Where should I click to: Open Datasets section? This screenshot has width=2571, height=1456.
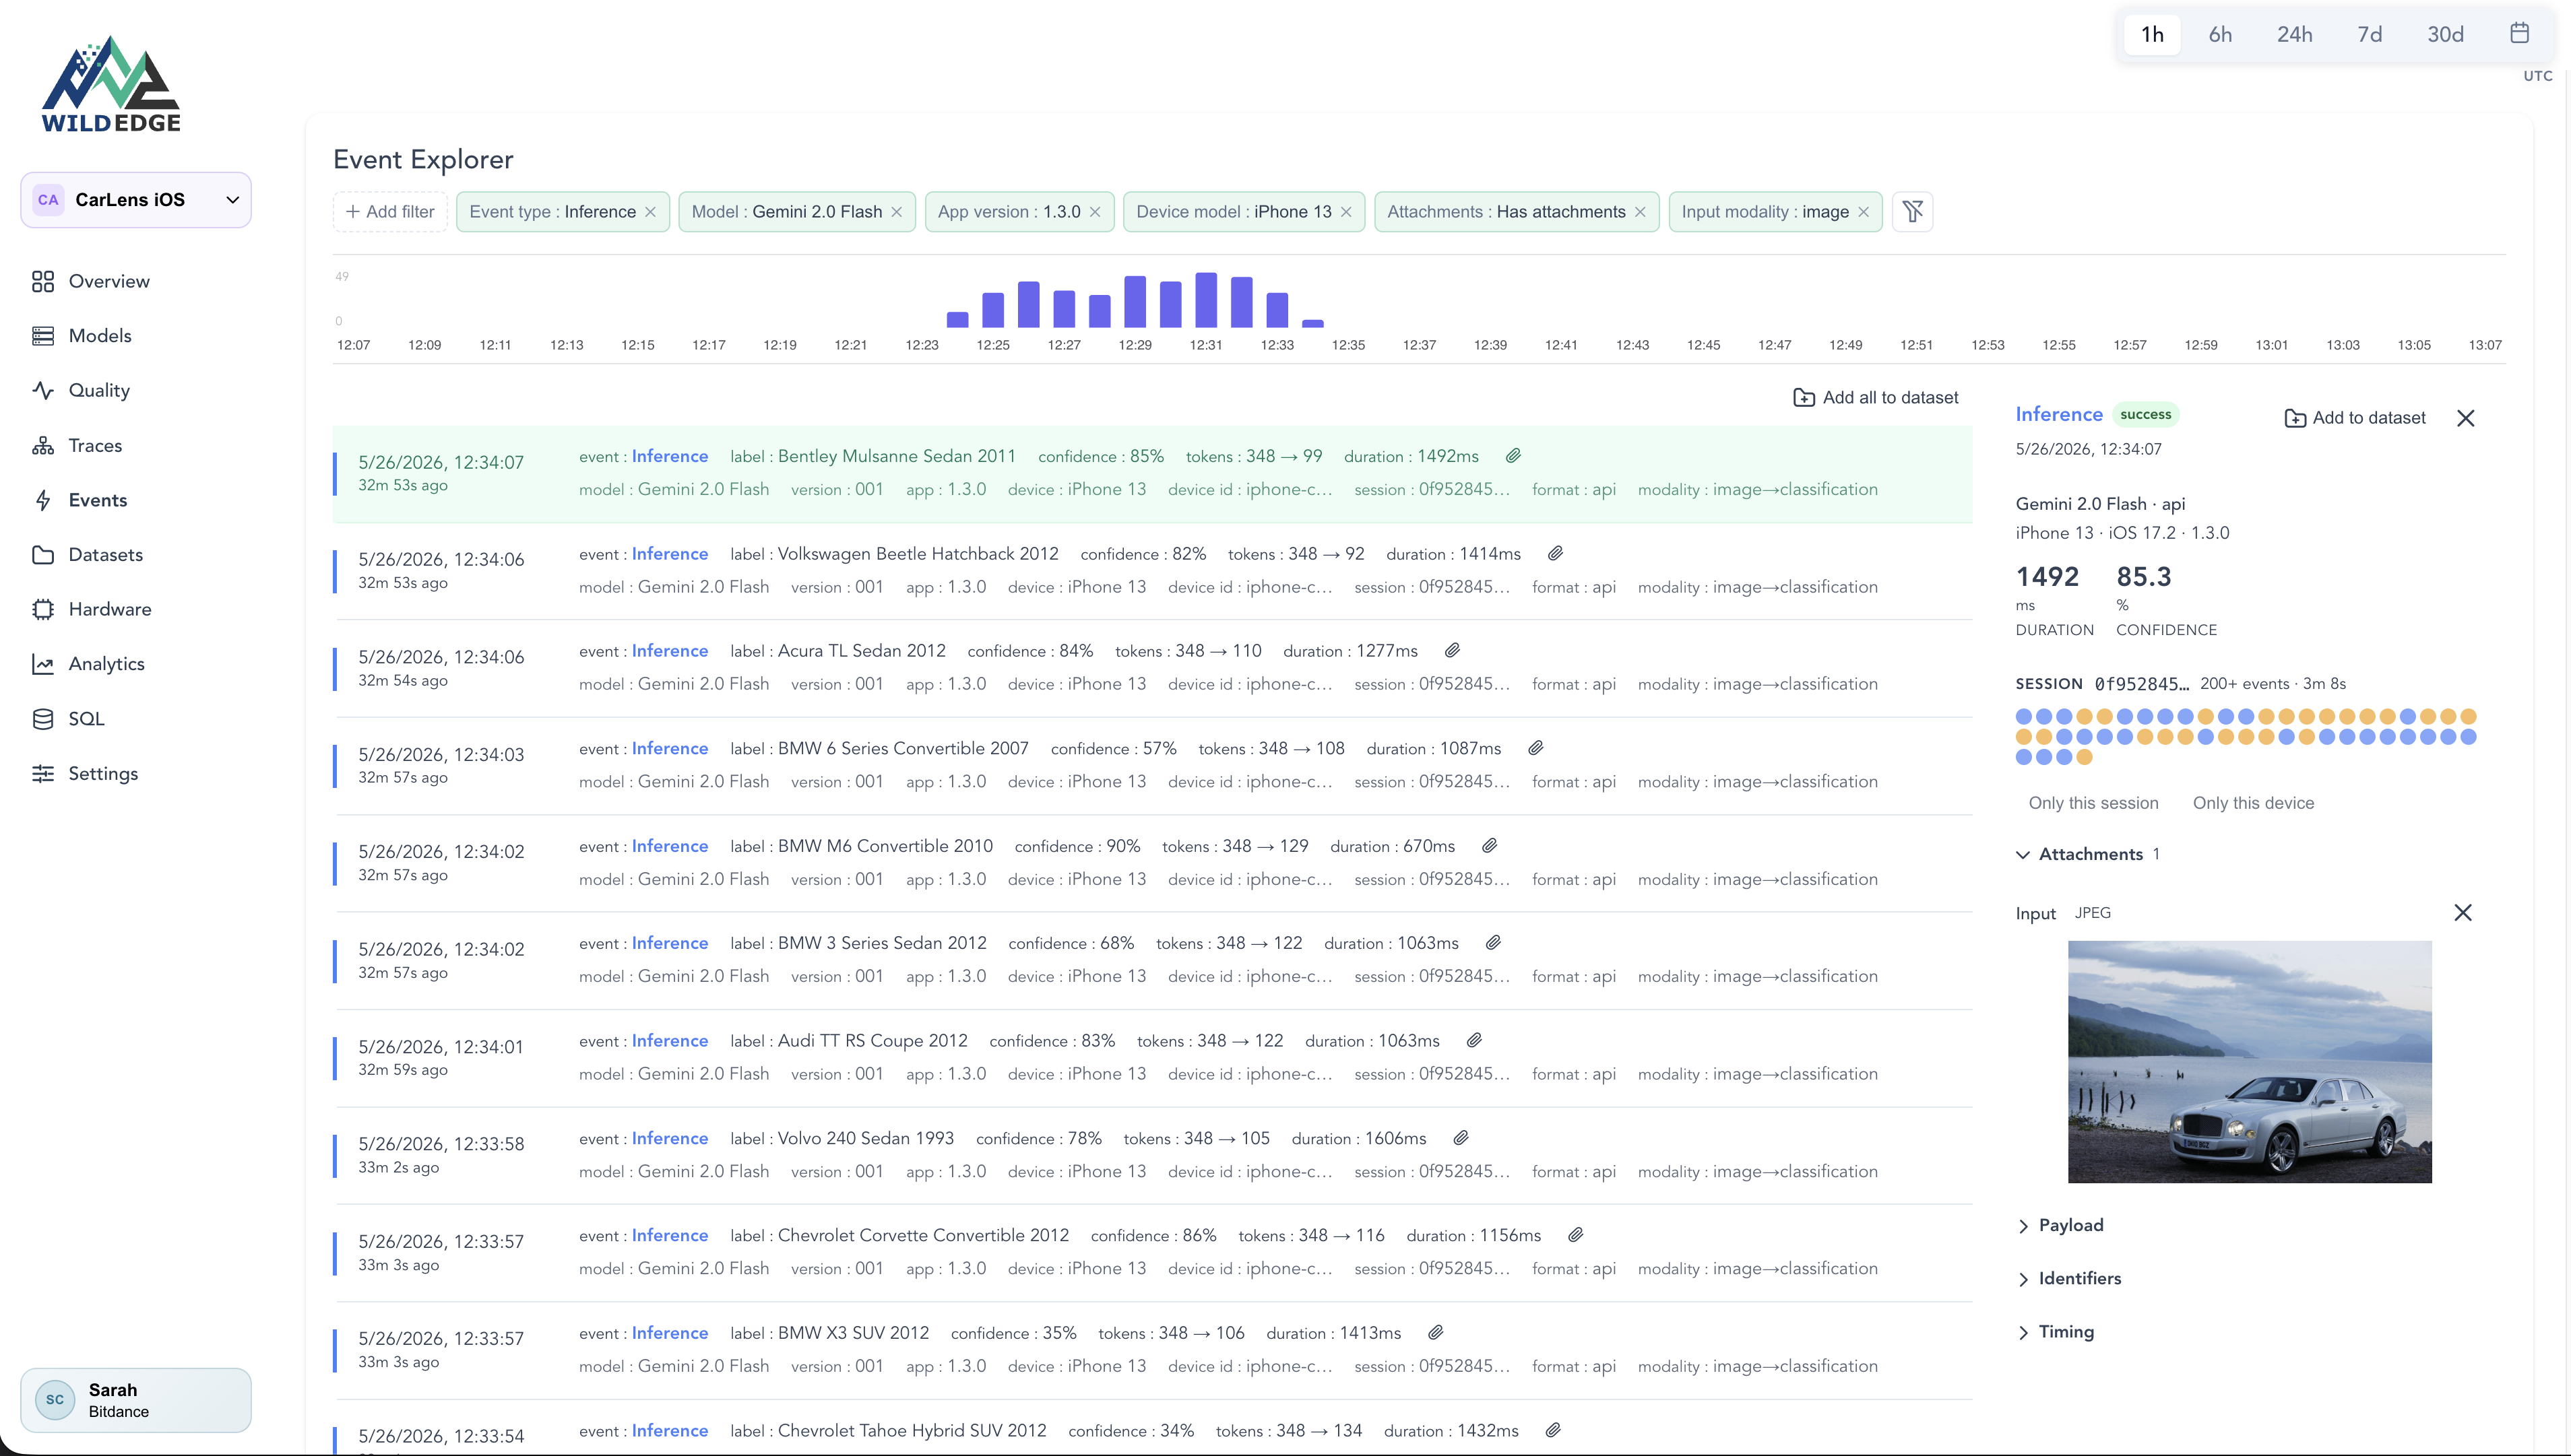[x=87, y=555]
